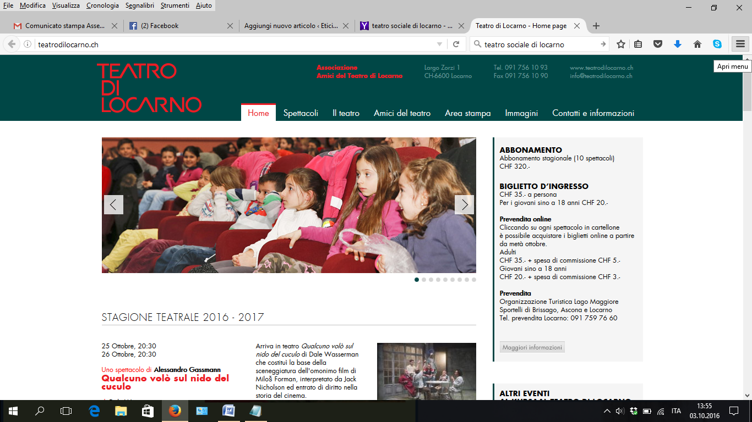Screen dimensions: 752x422
Task: Close the Teatro di Locarno tab
Action: 577,26
